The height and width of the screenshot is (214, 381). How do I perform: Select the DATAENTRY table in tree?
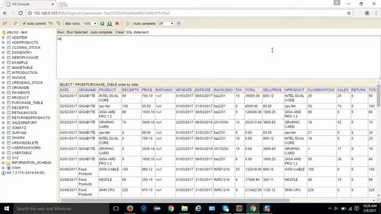click(21, 52)
